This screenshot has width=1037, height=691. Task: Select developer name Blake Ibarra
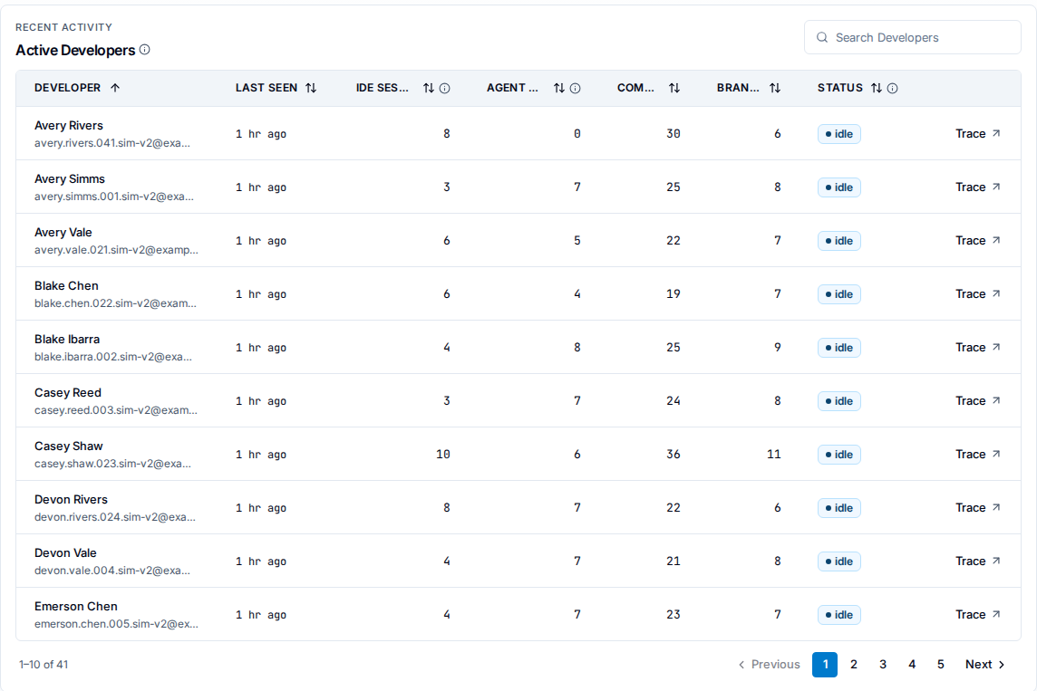coord(67,340)
